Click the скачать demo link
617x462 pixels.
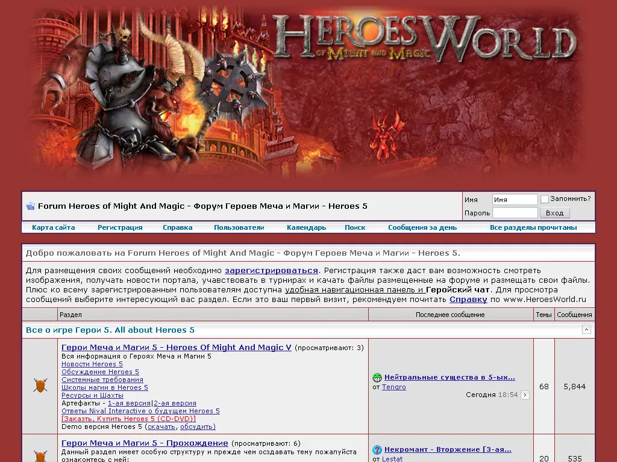click(x=161, y=427)
